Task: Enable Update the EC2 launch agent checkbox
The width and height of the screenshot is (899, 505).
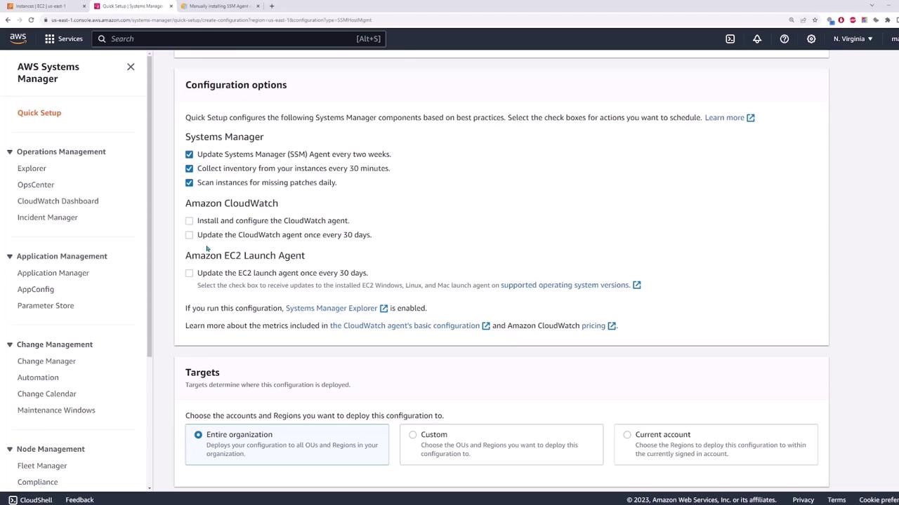Action: tap(189, 273)
